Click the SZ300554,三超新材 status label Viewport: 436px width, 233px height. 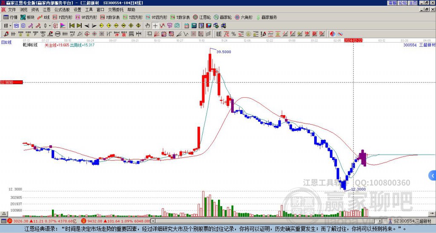[x=412, y=221]
